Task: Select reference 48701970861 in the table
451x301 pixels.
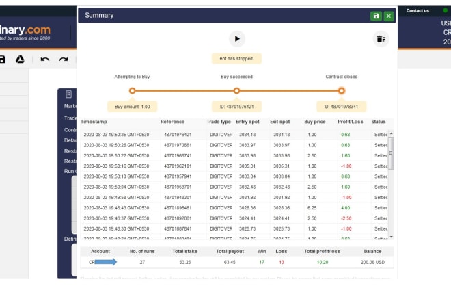Action: click(x=178, y=145)
